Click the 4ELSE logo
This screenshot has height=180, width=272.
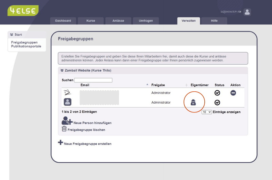(23, 11)
